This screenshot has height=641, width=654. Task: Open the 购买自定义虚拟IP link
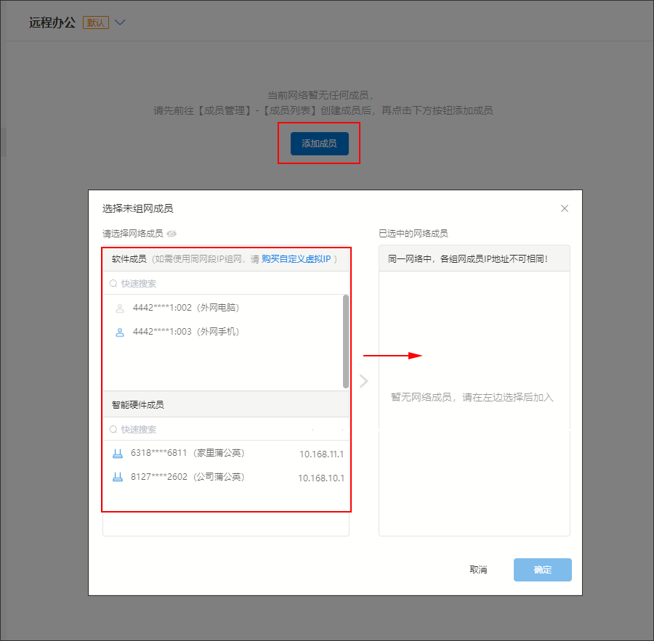click(296, 259)
